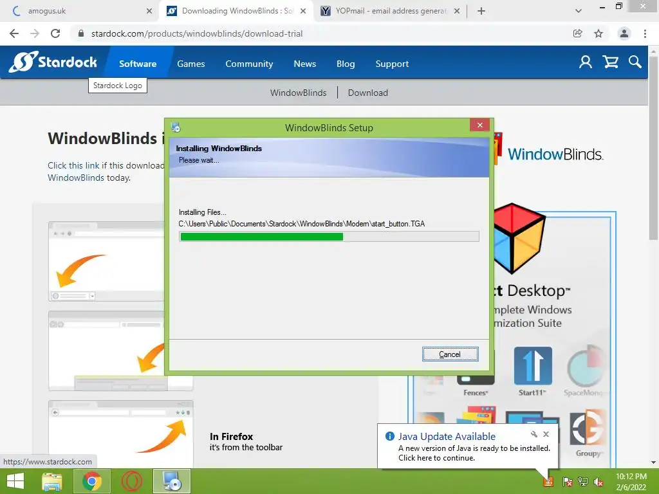Click the Action Center flag tray icon
Screen dimensions: 659x494
point(567,481)
